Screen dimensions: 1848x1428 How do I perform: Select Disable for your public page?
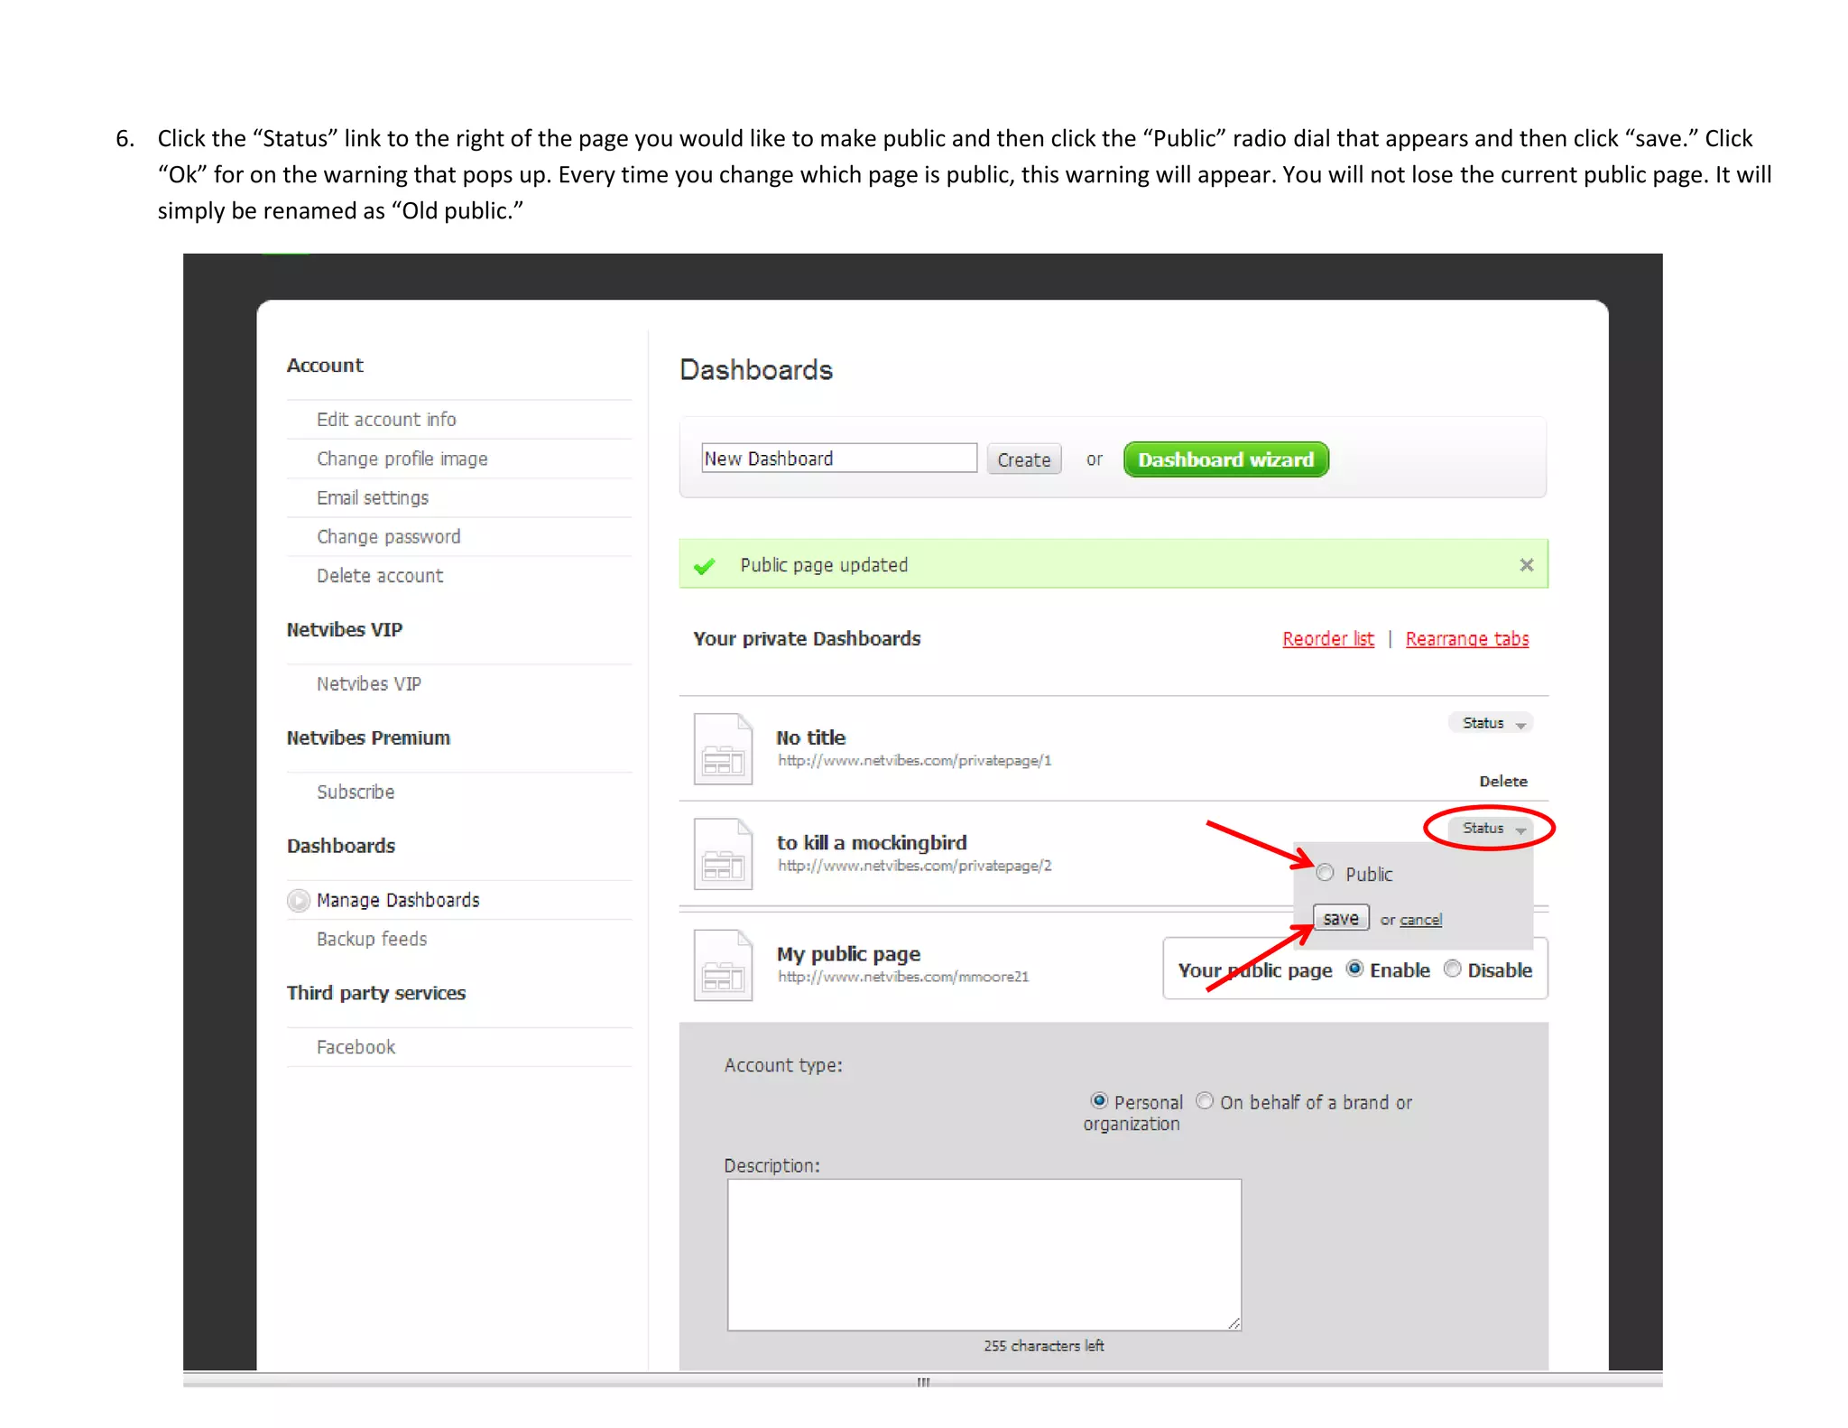coord(1452,969)
